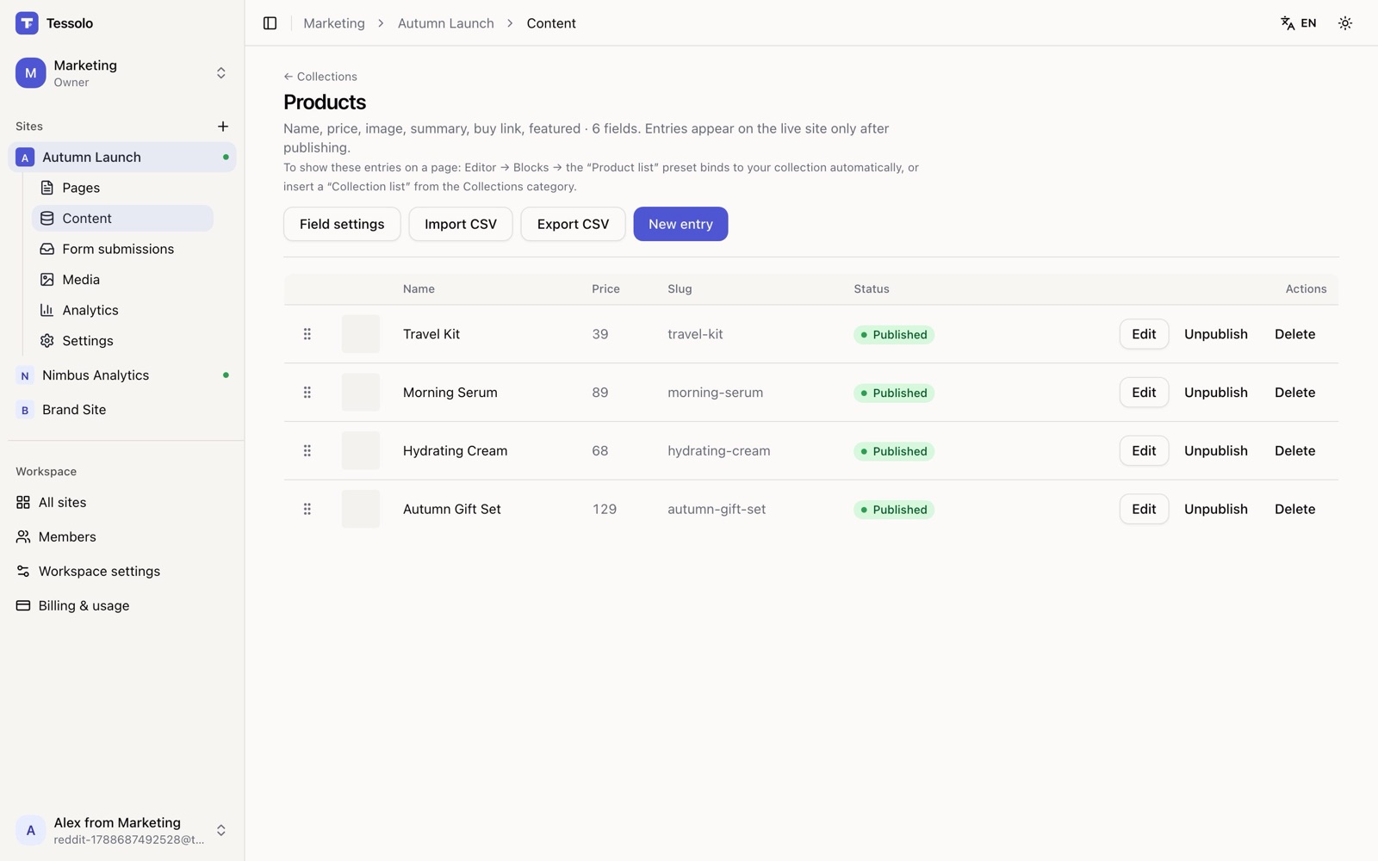Image resolution: width=1378 pixels, height=861 pixels.
Task: Open Form submissions section
Action: [122, 249]
